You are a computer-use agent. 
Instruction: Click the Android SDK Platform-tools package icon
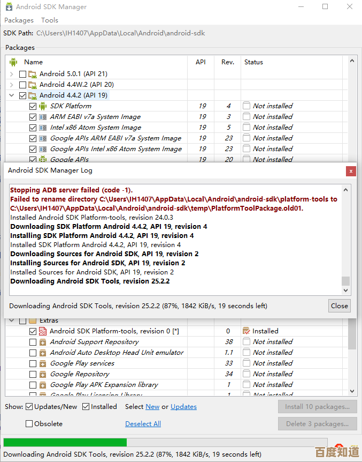pyautogui.click(x=43, y=331)
